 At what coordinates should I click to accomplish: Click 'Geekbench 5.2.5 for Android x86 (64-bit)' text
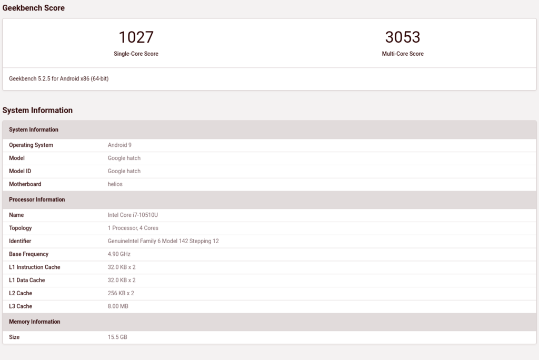click(x=59, y=79)
